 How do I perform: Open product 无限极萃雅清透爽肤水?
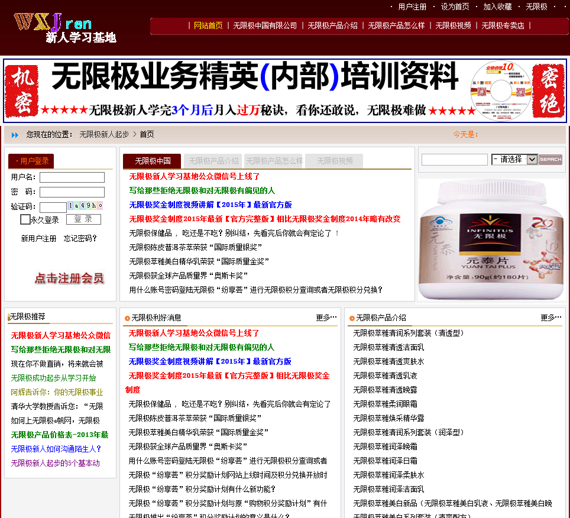[x=388, y=362]
